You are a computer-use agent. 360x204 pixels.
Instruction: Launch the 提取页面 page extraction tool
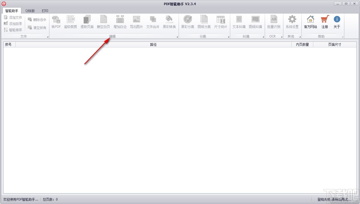click(87, 22)
